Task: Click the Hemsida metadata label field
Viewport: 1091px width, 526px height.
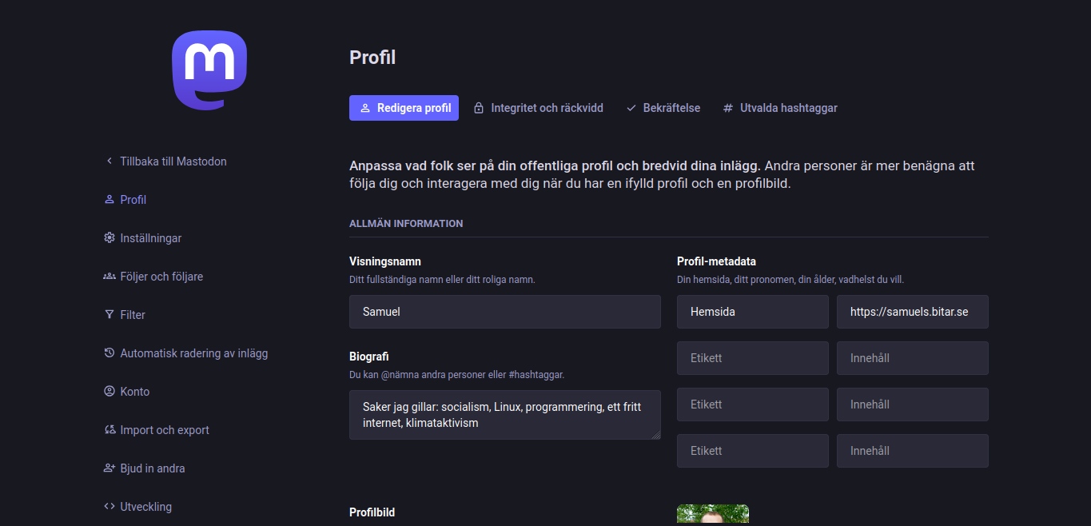Action: [752, 311]
